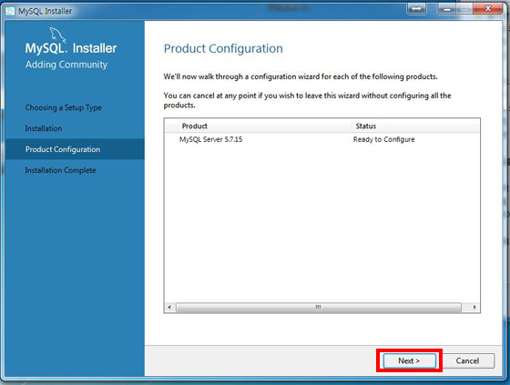Viewport: 510px width, 385px height.
Task: Minimize the MySQL Installer window
Action: tap(447, 9)
